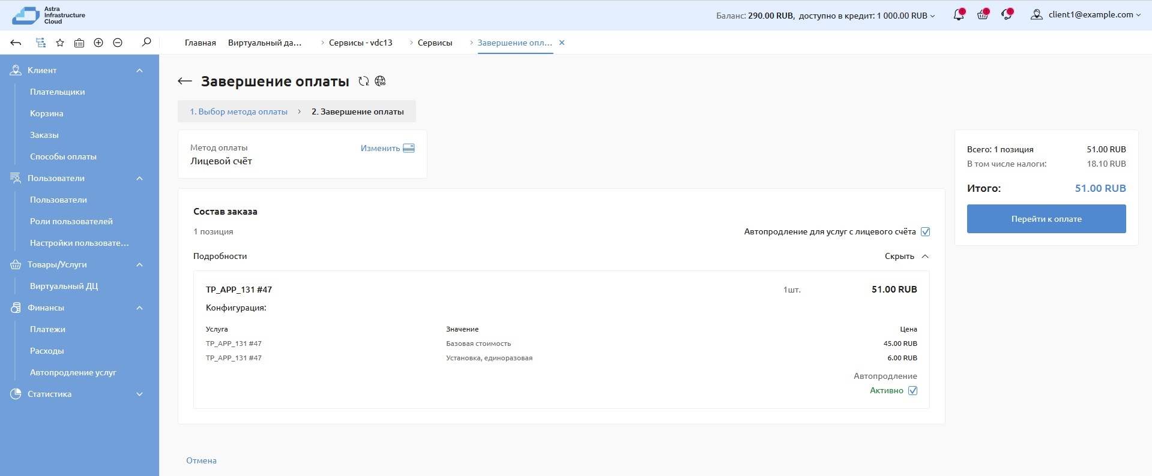Click the search magnifier icon
This screenshot has width=1152, height=476.
[146, 43]
